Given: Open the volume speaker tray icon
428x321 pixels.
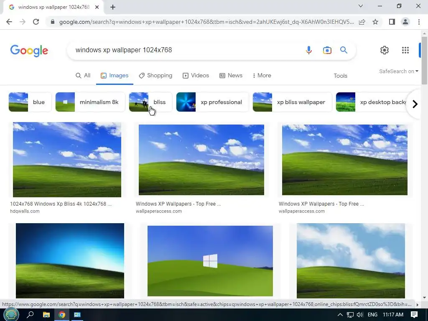Looking at the screenshot, I should 360,315.
